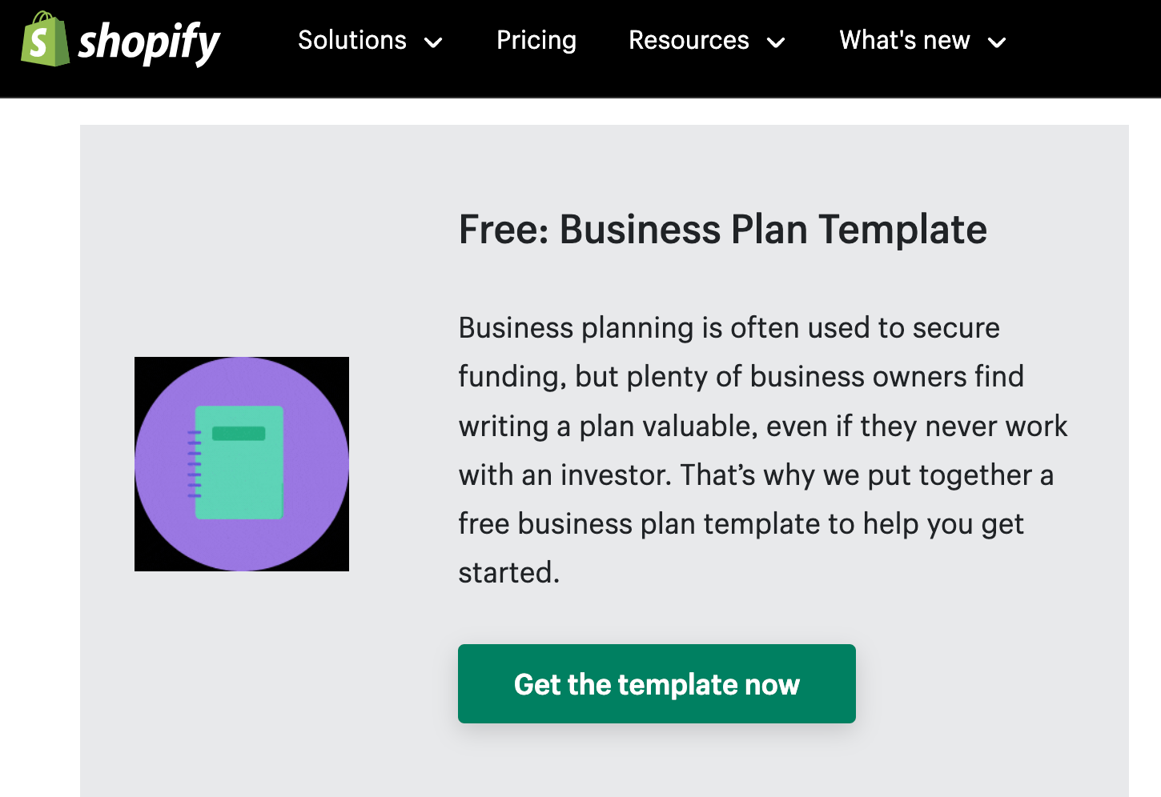Select the purple notebook illustration
This screenshot has width=1161, height=797.
pos(241,463)
